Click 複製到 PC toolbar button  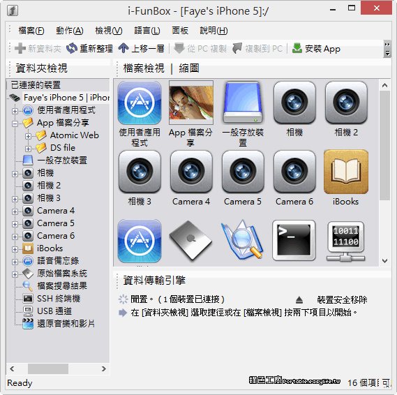pos(257,48)
